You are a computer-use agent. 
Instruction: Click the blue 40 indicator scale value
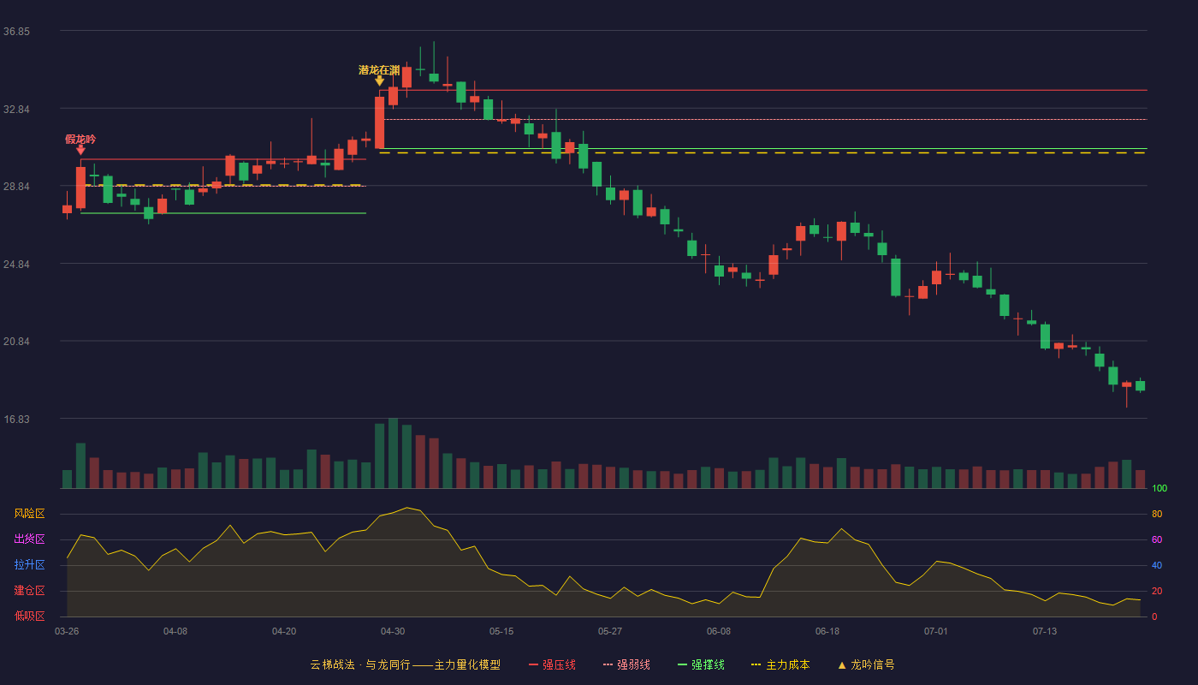tap(1157, 566)
